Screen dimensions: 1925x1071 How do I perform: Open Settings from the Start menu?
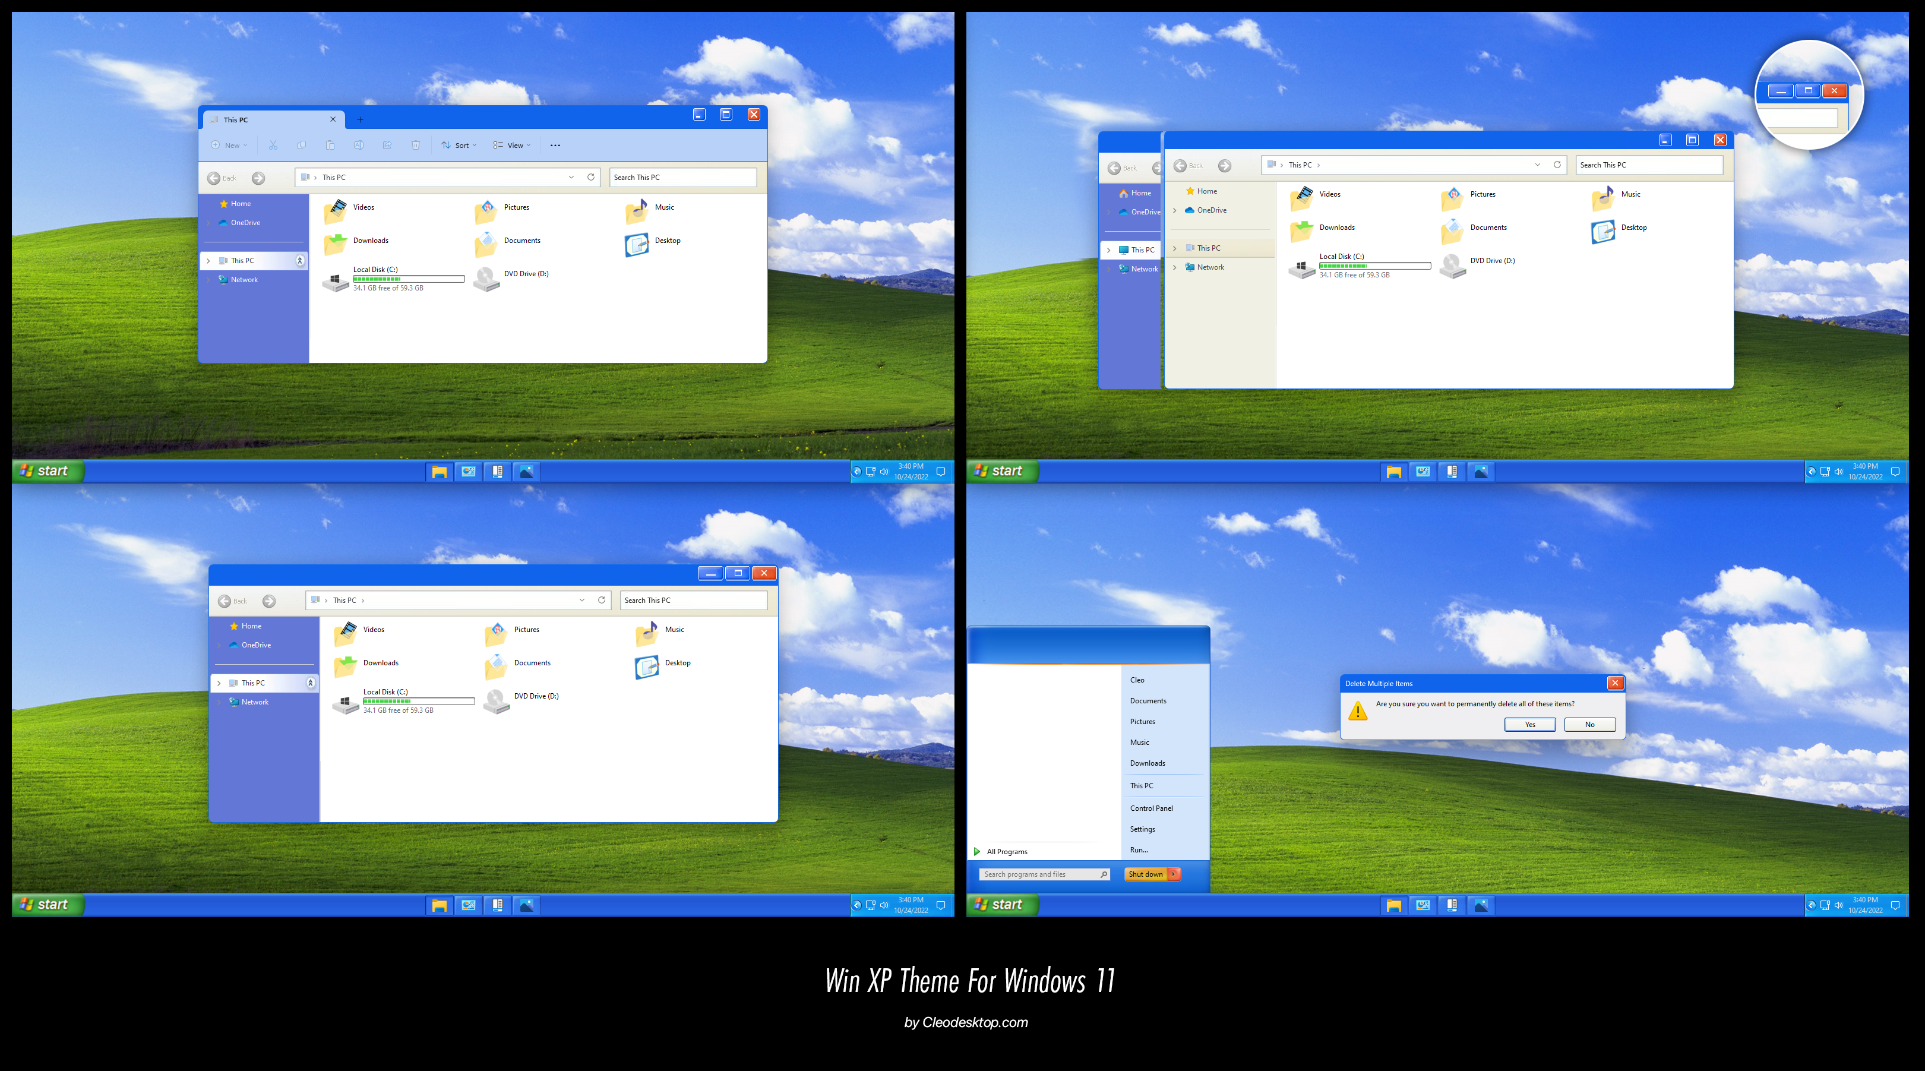(1143, 830)
